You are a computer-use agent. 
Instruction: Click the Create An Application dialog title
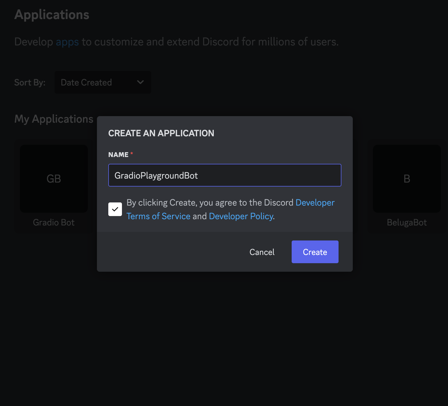coord(161,133)
